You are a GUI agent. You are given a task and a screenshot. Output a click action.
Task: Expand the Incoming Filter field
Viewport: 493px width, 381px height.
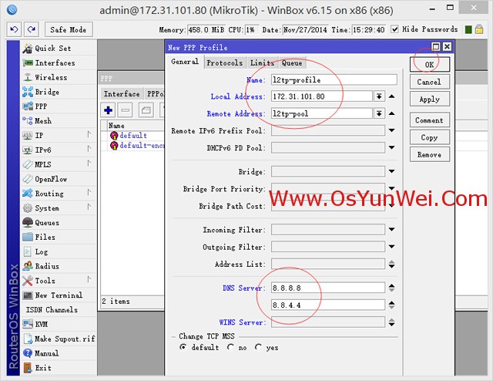coord(392,229)
